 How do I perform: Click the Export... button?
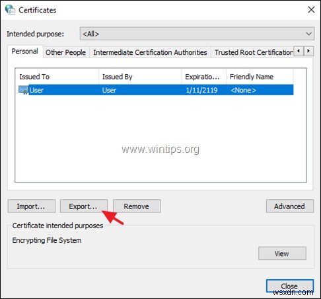[84, 206]
